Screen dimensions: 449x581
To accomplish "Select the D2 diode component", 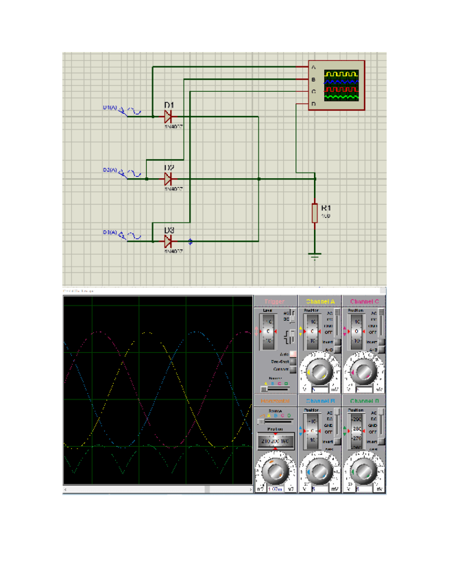I will click(x=168, y=179).
